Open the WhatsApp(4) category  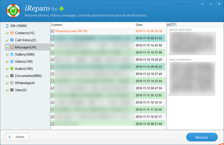pos(25,83)
